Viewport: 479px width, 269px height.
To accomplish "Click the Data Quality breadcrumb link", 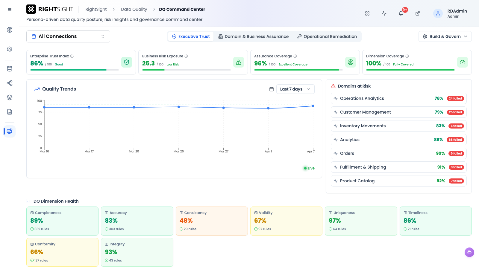I will (x=134, y=9).
